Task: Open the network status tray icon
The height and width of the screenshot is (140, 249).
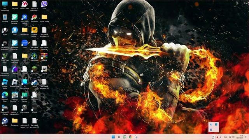Action: coord(230,137)
